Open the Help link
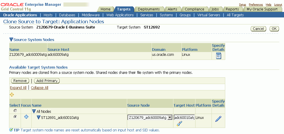Viewport: 284px width, 134px height. pos(269,5)
